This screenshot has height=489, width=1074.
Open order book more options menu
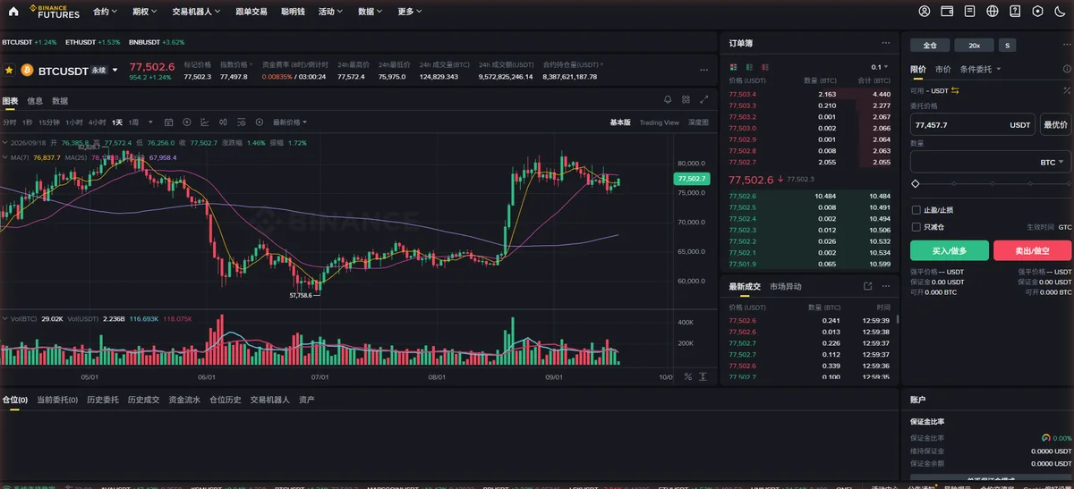tap(886, 43)
